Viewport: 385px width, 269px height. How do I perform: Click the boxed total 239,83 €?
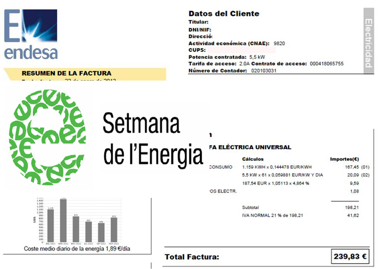[350, 257]
